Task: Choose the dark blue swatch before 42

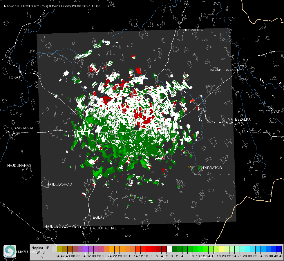Action: [x=279, y=249]
